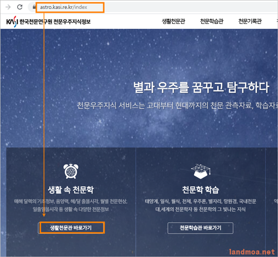Click the padlock site security icon

click(34, 7)
